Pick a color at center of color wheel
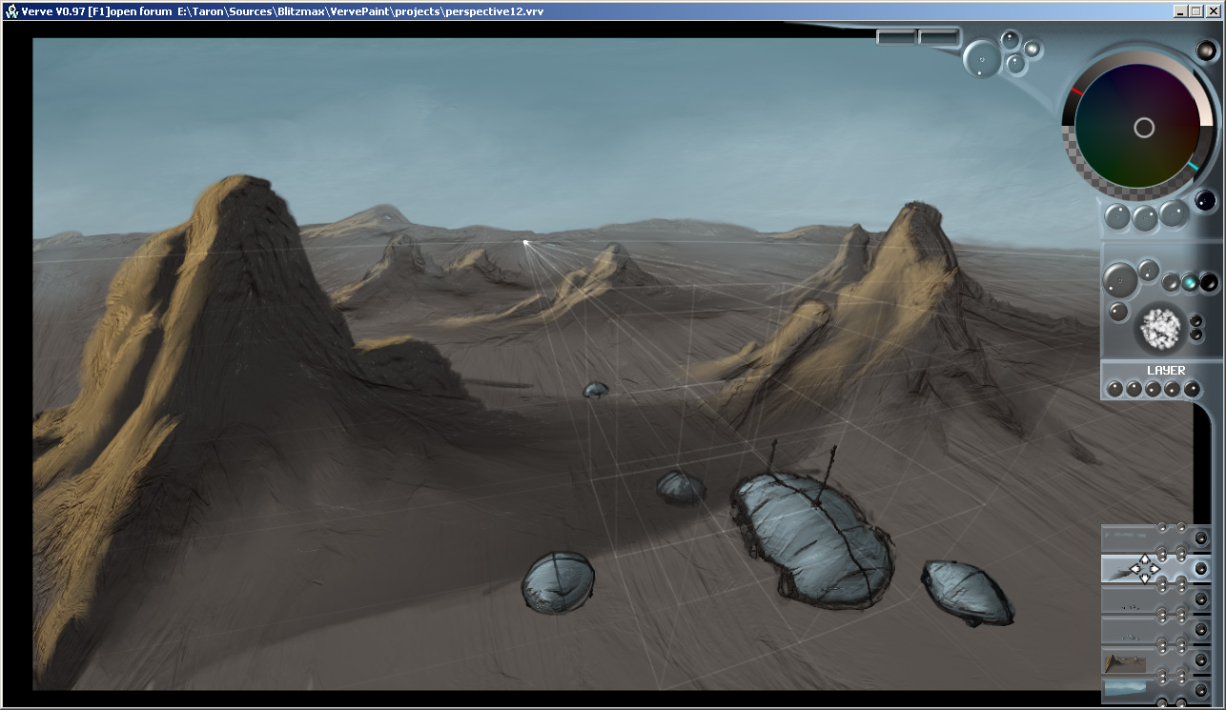The image size is (1226, 710). click(x=1144, y=127)
